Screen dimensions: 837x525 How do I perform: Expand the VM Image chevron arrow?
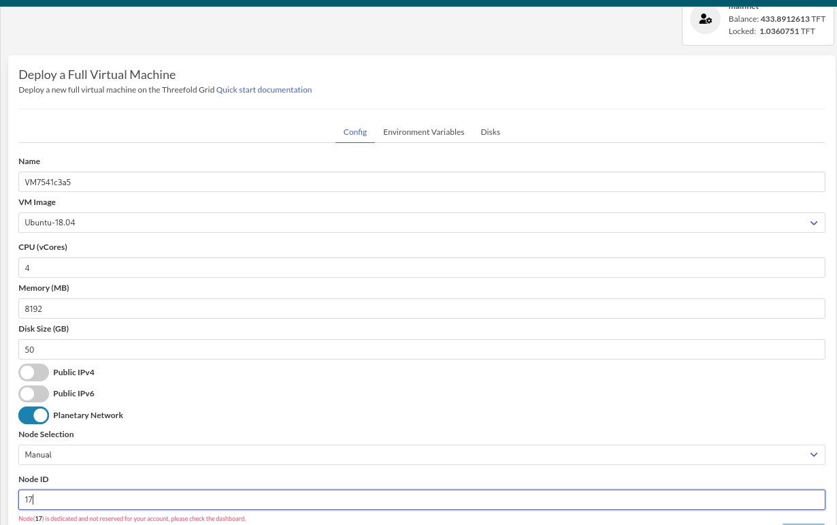[x=814, y=222]
